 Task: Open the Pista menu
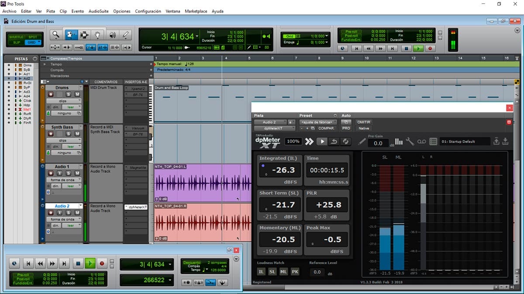(51, 11)
